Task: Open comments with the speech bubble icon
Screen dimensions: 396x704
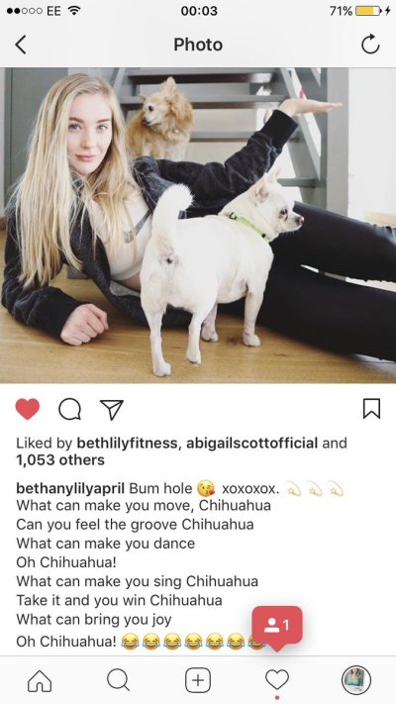Action: point(69,410)
